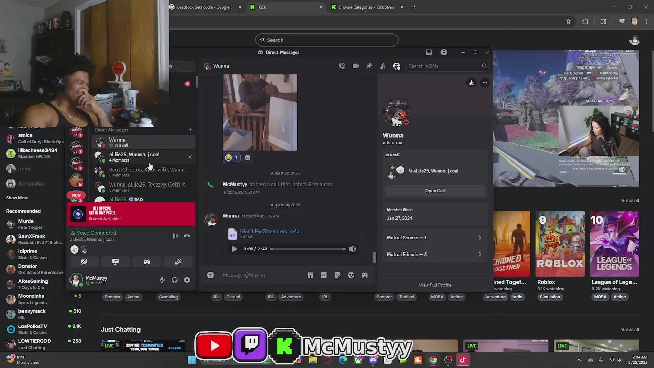
Task: Toggle headphones deafen
Action: (x=175, y=280)
